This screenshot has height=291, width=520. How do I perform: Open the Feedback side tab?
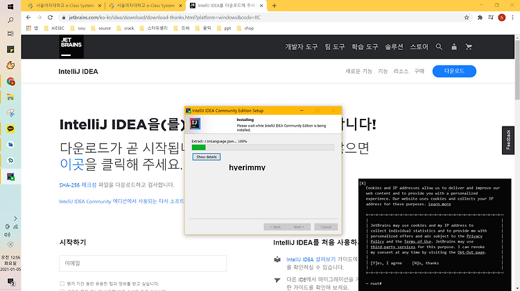508,140
